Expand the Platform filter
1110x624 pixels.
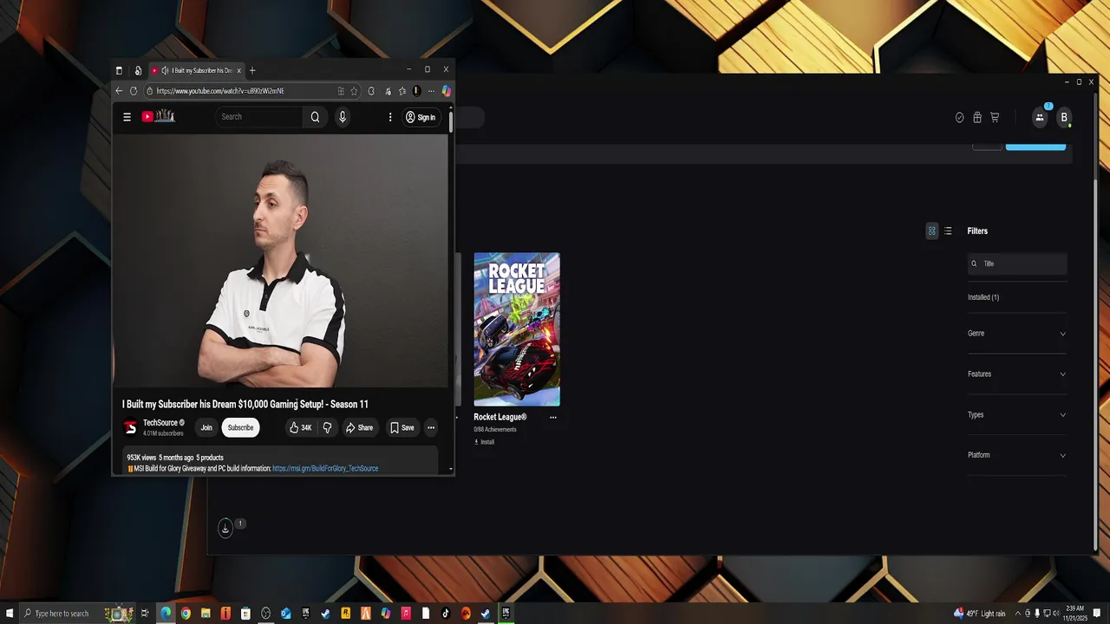1016,455
